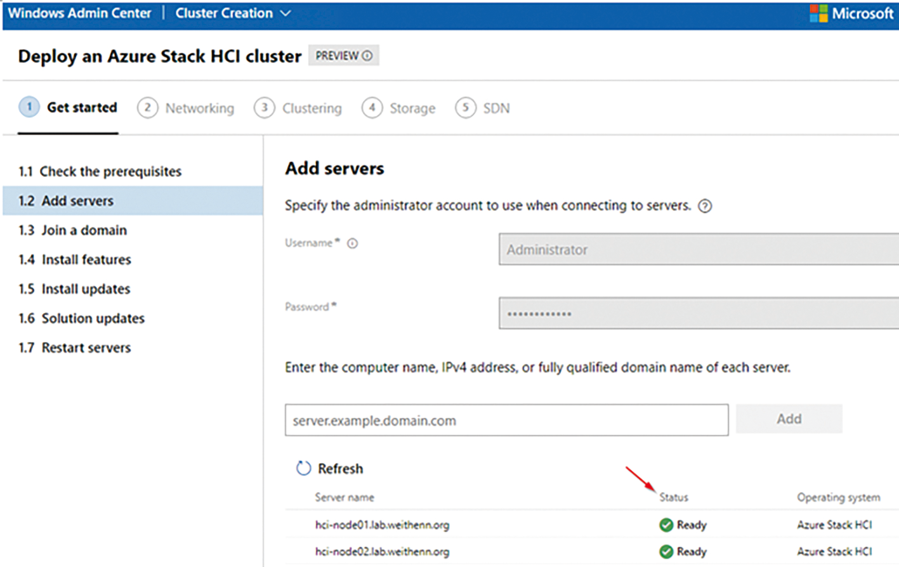Image resolution: width=899 pixels, height=567 pixels.
Task: Click the Add servers heading
Action: 334,169
